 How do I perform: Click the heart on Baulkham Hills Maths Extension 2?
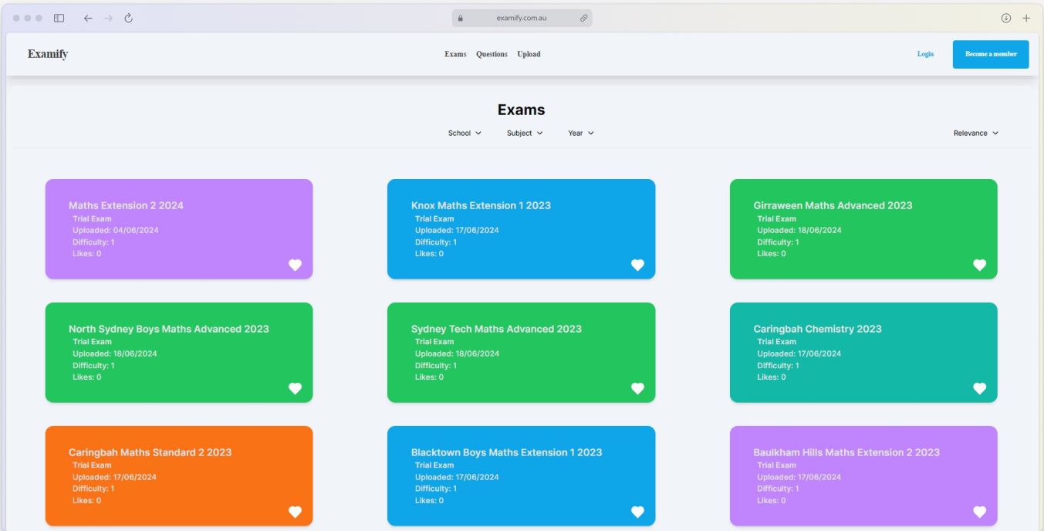point(980,511)
